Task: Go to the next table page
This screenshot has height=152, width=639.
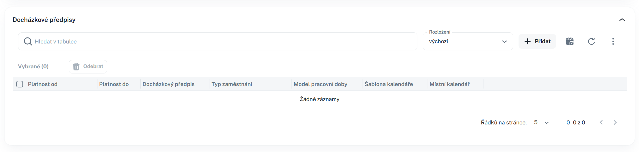Action: (x=615, y=122)
